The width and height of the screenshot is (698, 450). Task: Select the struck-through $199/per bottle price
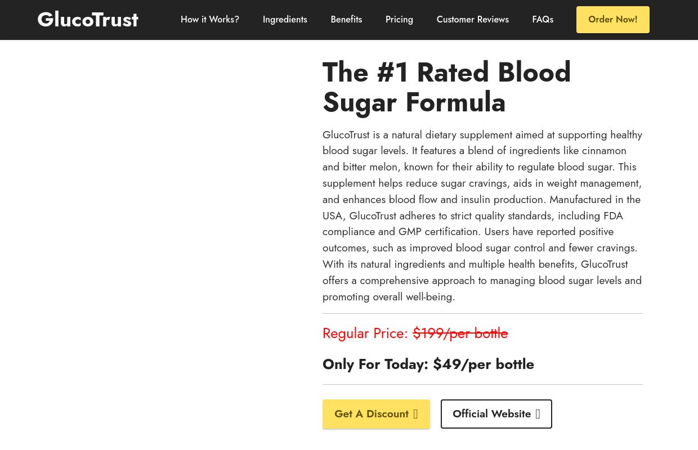460,333
